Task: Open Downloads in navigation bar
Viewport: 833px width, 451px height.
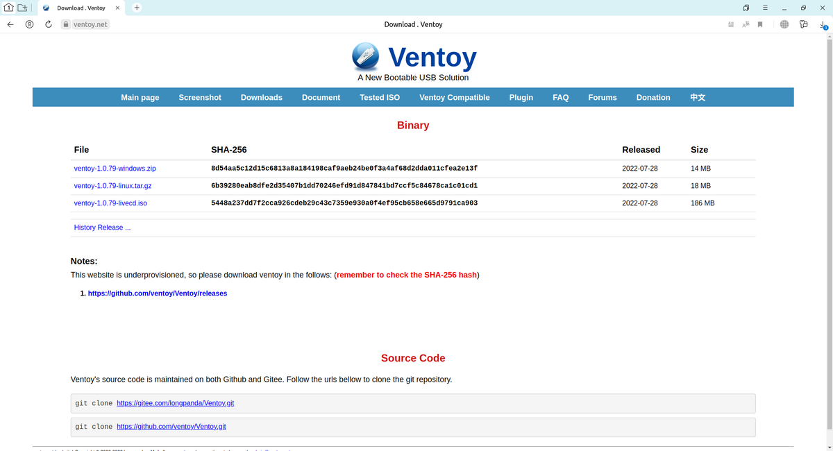Action: point(262,98)
